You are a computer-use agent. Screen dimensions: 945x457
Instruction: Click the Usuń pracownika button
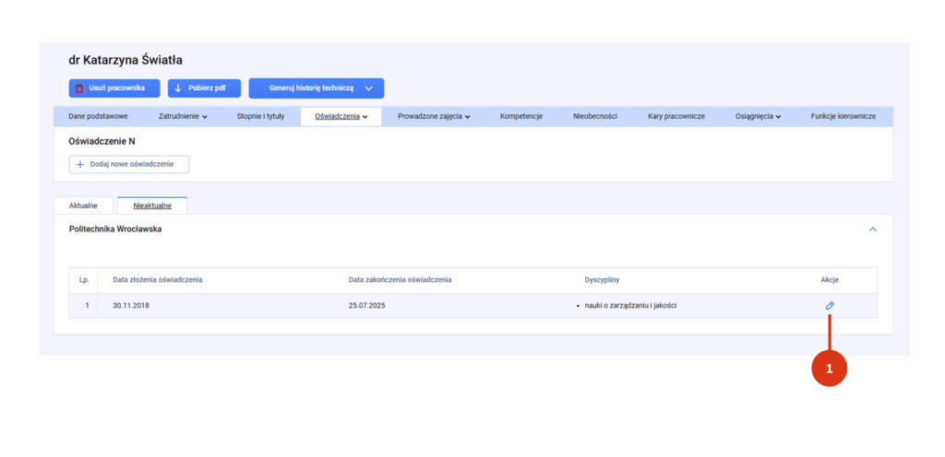(114, 88)
